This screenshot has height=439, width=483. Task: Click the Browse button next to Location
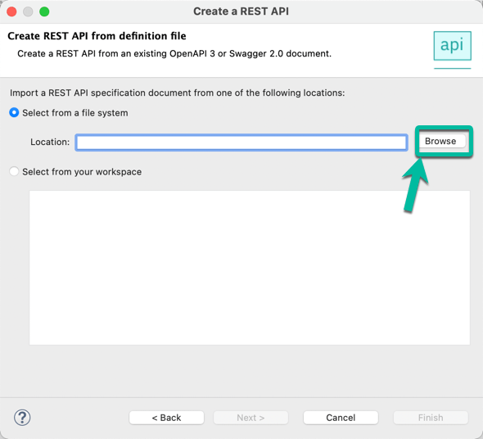[x=442, y=141]
